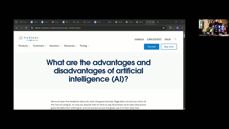Bookmark this page with the star icon
229x129 pixels.
[164, 28]
